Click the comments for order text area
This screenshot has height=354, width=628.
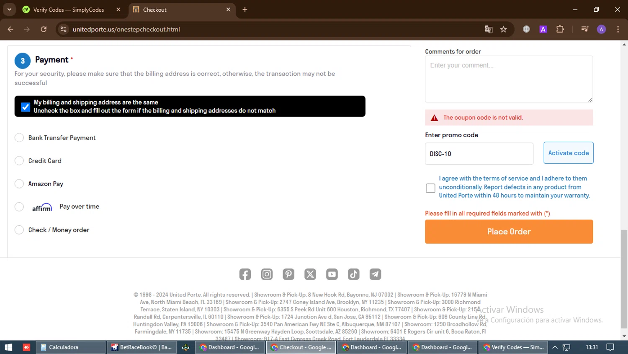509,79
